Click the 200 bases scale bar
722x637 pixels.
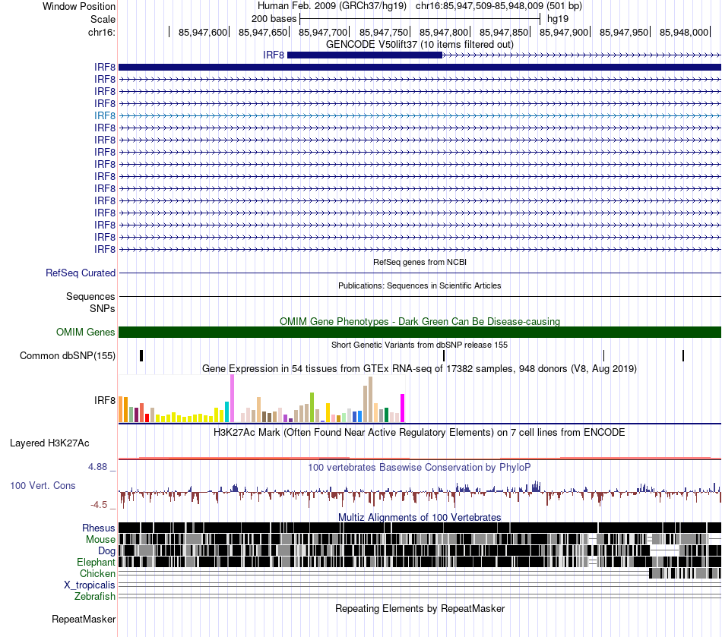(420, 19)
